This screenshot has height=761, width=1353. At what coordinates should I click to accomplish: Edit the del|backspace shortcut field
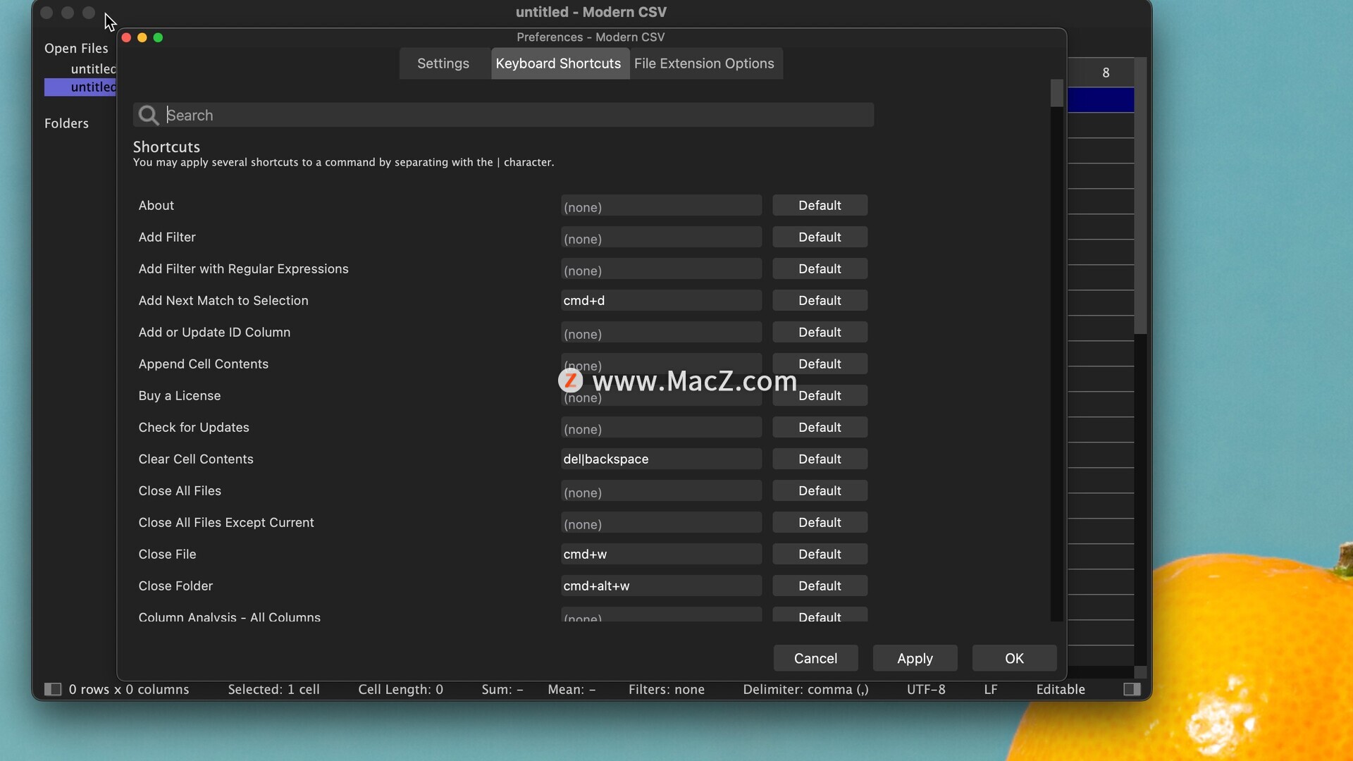pos(661,459)
